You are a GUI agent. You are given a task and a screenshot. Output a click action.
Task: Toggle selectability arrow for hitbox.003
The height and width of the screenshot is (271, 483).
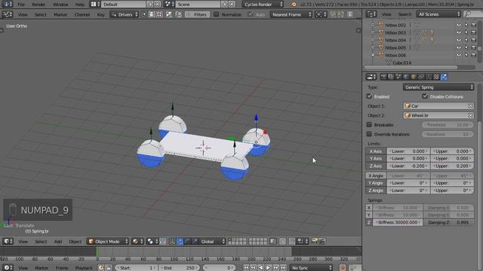[466, 32]
